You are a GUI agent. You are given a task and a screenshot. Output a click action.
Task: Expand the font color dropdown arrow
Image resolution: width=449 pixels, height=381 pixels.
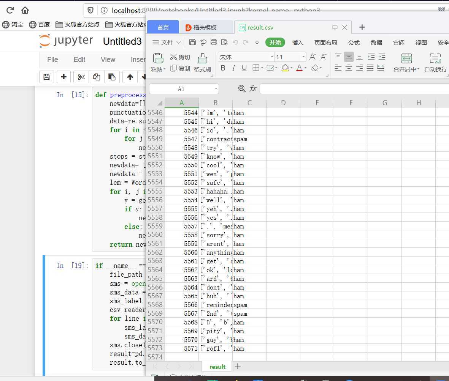[x=305, y=68]
